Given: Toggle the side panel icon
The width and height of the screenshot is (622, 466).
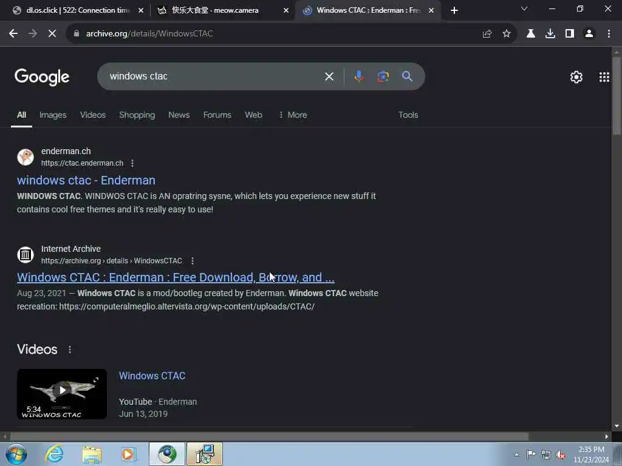Looking at the screenshot, I should 569,34.
